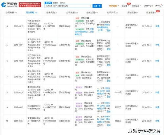The image size is (164, 135).
Task: Select the 查关系 search mode tab
Action: point(62,3)
